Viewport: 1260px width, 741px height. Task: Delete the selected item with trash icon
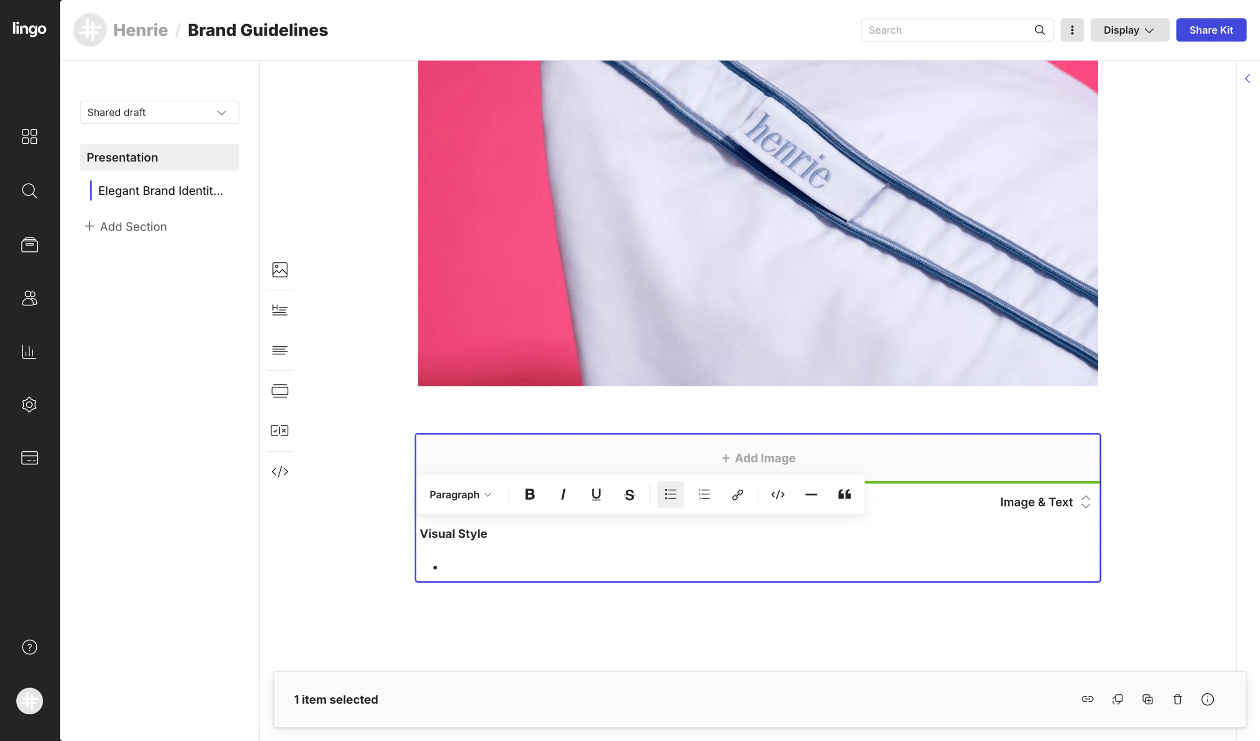(x=1178, y=700)
